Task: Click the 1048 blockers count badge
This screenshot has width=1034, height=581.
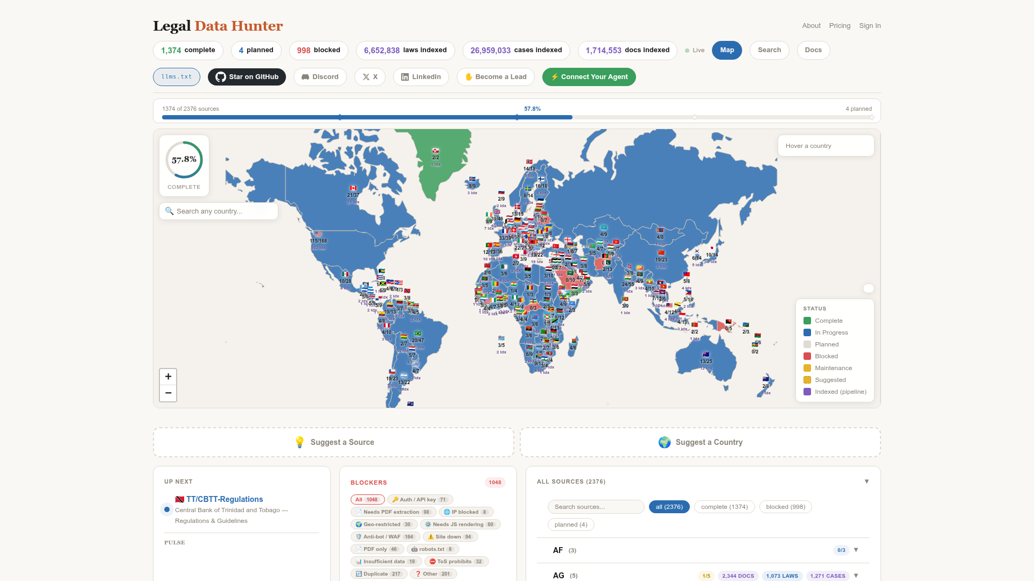Action: [x=495, y=483]
